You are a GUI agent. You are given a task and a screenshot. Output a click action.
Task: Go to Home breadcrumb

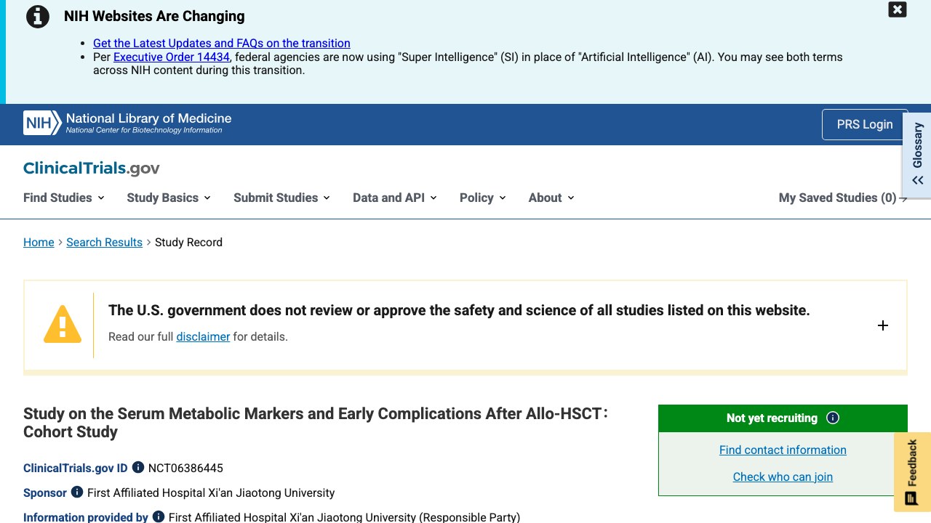click(39, 243)
